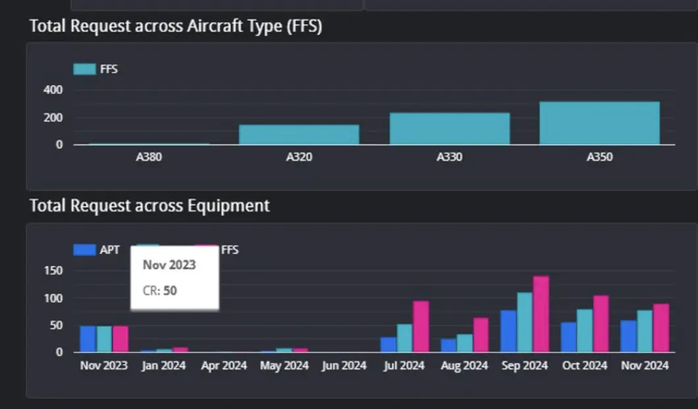Select the blue APT bar for Nov 2024
This screenshot has height=409, width=698.
pyautogui.click(x=629, y=336)
